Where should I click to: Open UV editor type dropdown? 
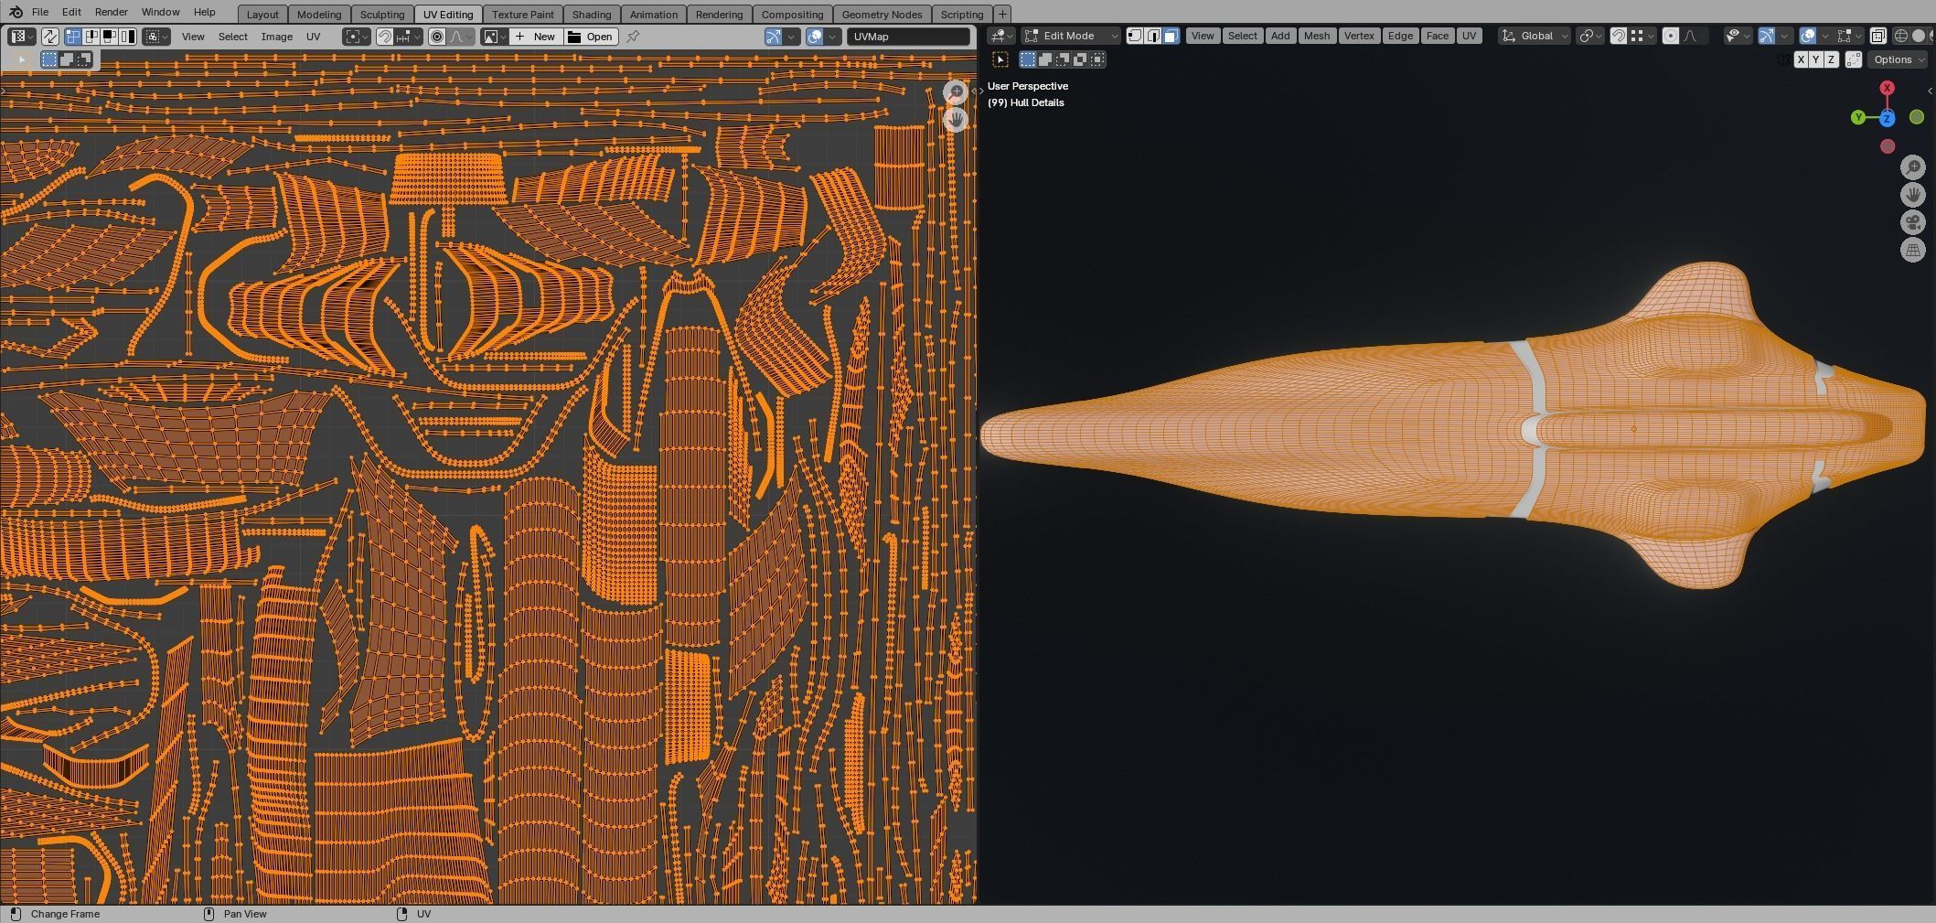22,37
